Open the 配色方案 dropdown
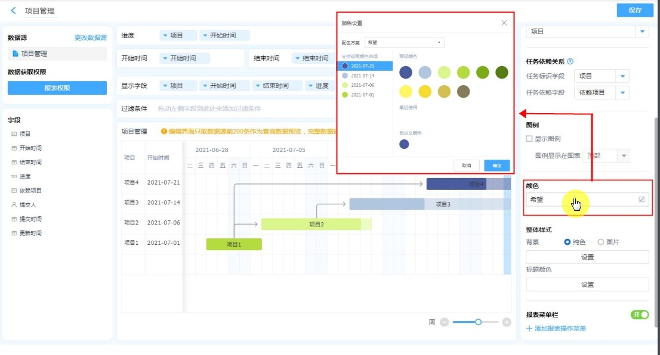 404,42
